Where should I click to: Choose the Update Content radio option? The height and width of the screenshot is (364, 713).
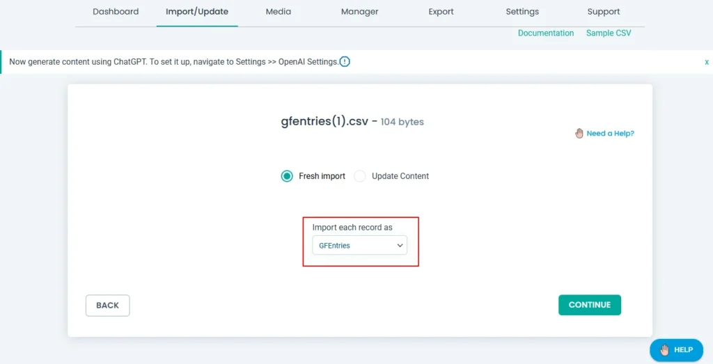tap(360, 176)
